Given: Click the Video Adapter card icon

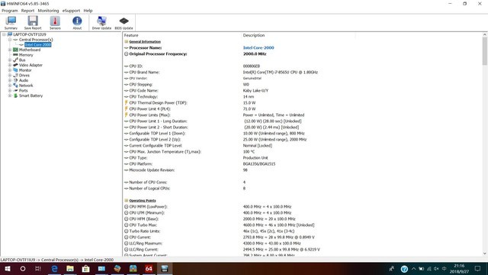Looking at the screenshot, I should point(15,65).
